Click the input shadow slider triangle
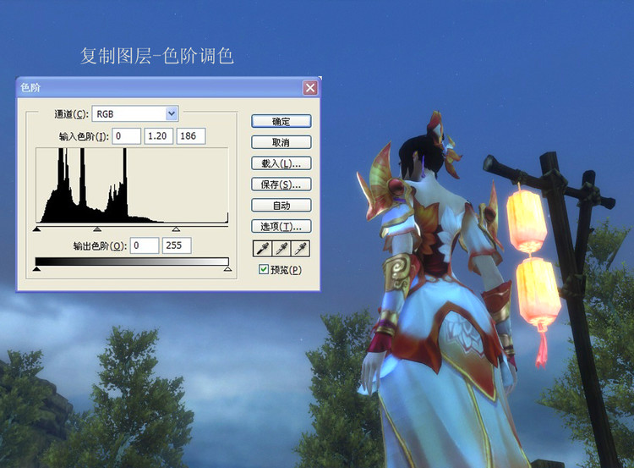Screen dimensions: 634x468 coord(37,229)
